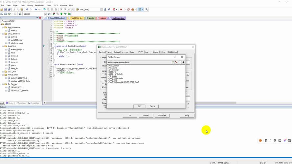Select the \FreeRTOS\portable\RVDS\ARM_CM4F include path

point(124,82)
